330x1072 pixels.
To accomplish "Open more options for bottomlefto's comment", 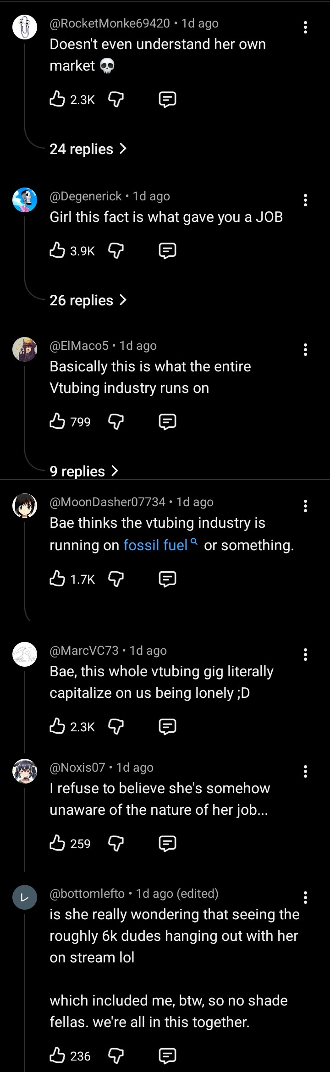I will click(305, 897).
